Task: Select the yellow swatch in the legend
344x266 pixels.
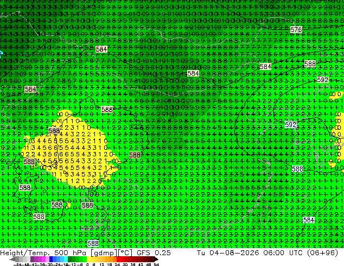Action: [x=88, y=259]
